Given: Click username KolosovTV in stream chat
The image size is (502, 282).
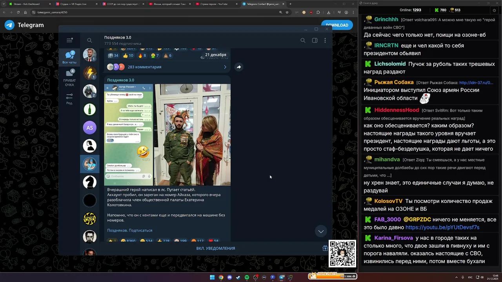Looking at the screenshot, I should pyautogui.click(x=388, y=201).
